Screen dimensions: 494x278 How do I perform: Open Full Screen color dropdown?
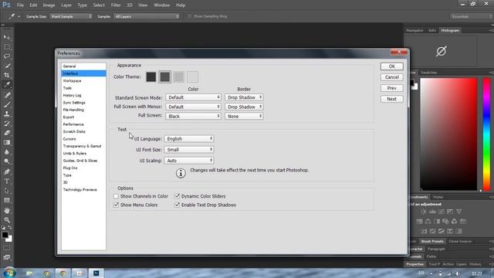click(193, 117)
